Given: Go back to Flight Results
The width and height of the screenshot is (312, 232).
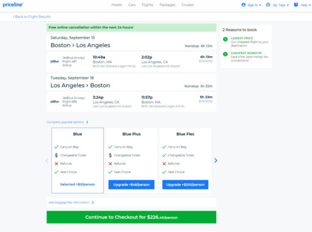Looking at the screenshot, I should click(x=32, y=16).
